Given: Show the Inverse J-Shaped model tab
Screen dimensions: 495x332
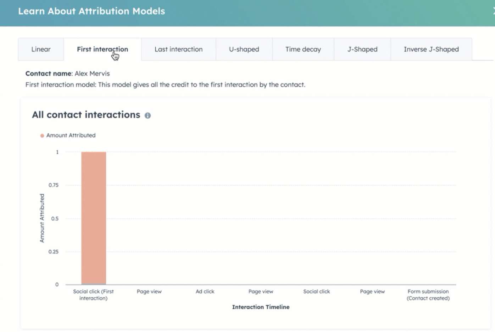Looking at the screenshot, I should click(x=431, y=49).
